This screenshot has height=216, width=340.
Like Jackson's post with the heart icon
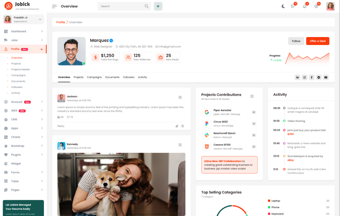[x=68, y=117]
